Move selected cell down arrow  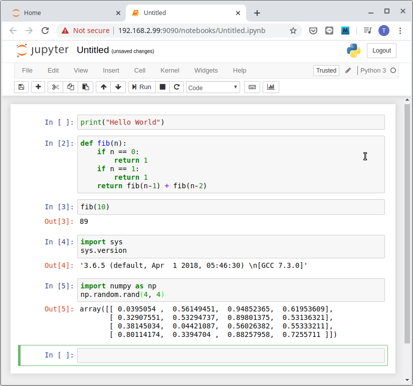point(118,87)
